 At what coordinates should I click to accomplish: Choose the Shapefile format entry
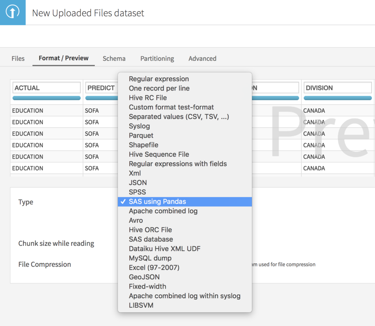point(143,145)
